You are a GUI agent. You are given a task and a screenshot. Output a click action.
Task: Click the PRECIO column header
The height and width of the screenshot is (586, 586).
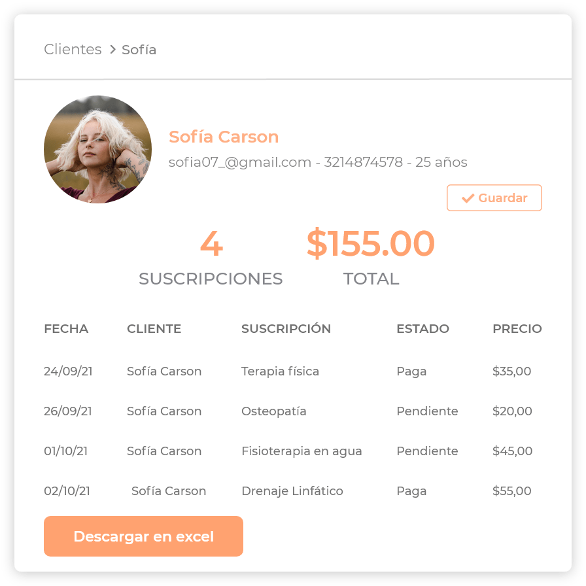tap(517, 329)
